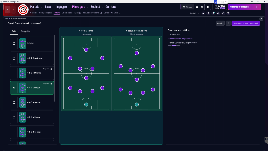This screenshot has width=268, height=151.
Task: Click the trophy icon in favourites bar
Action: (x=228, y=13)
